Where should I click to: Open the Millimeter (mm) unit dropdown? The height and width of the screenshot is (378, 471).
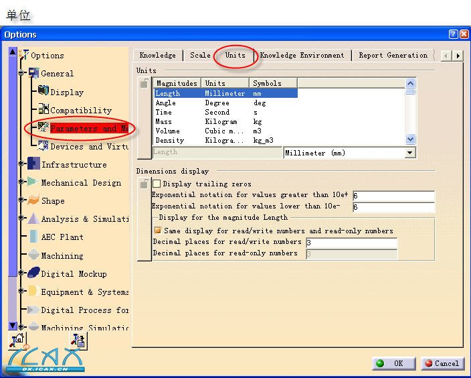tap(410, 153)
